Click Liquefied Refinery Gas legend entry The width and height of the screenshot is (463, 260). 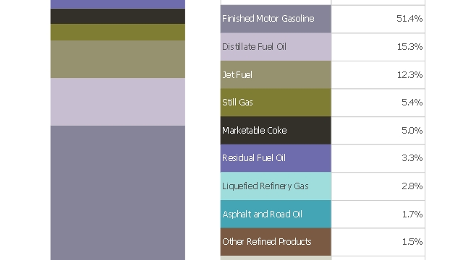point(276,186)
